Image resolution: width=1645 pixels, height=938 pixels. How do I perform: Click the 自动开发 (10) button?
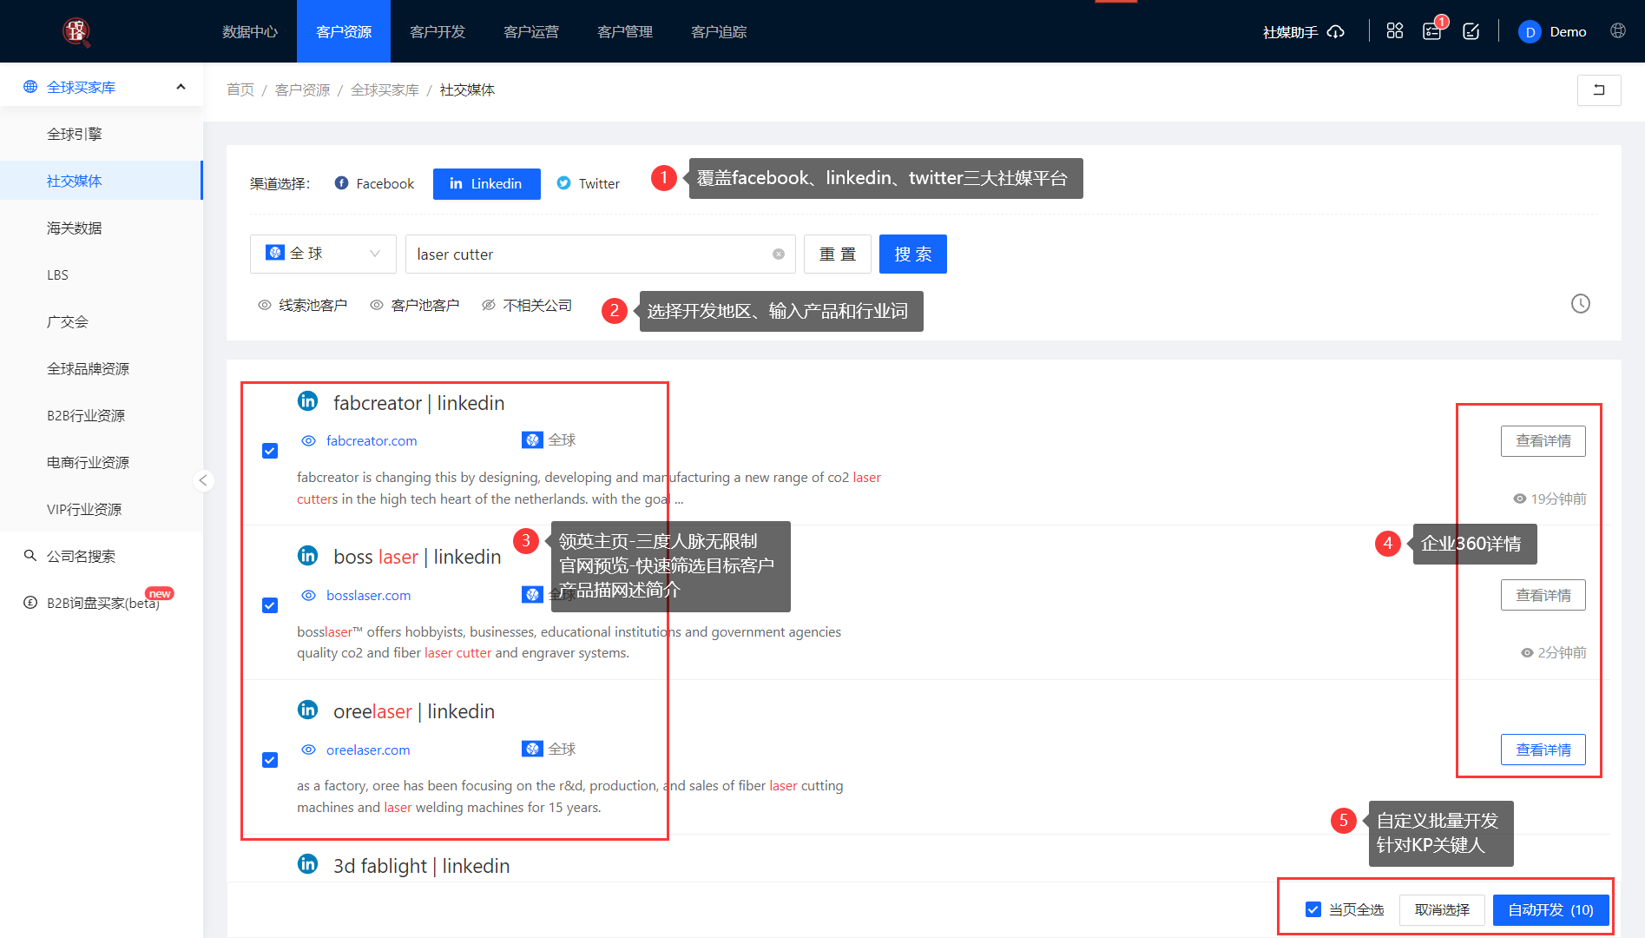[x=1551, y=909]
